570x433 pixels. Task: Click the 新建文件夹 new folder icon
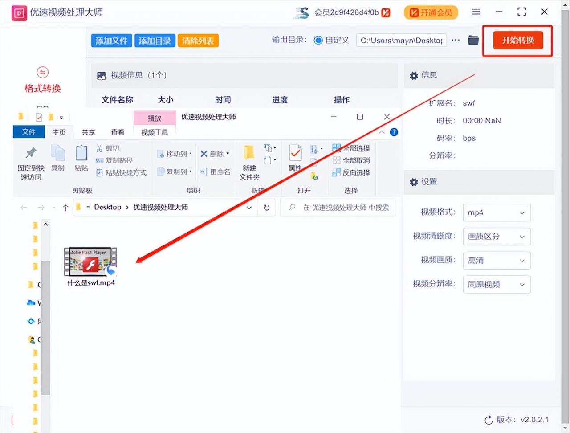[x=249, y=154]
